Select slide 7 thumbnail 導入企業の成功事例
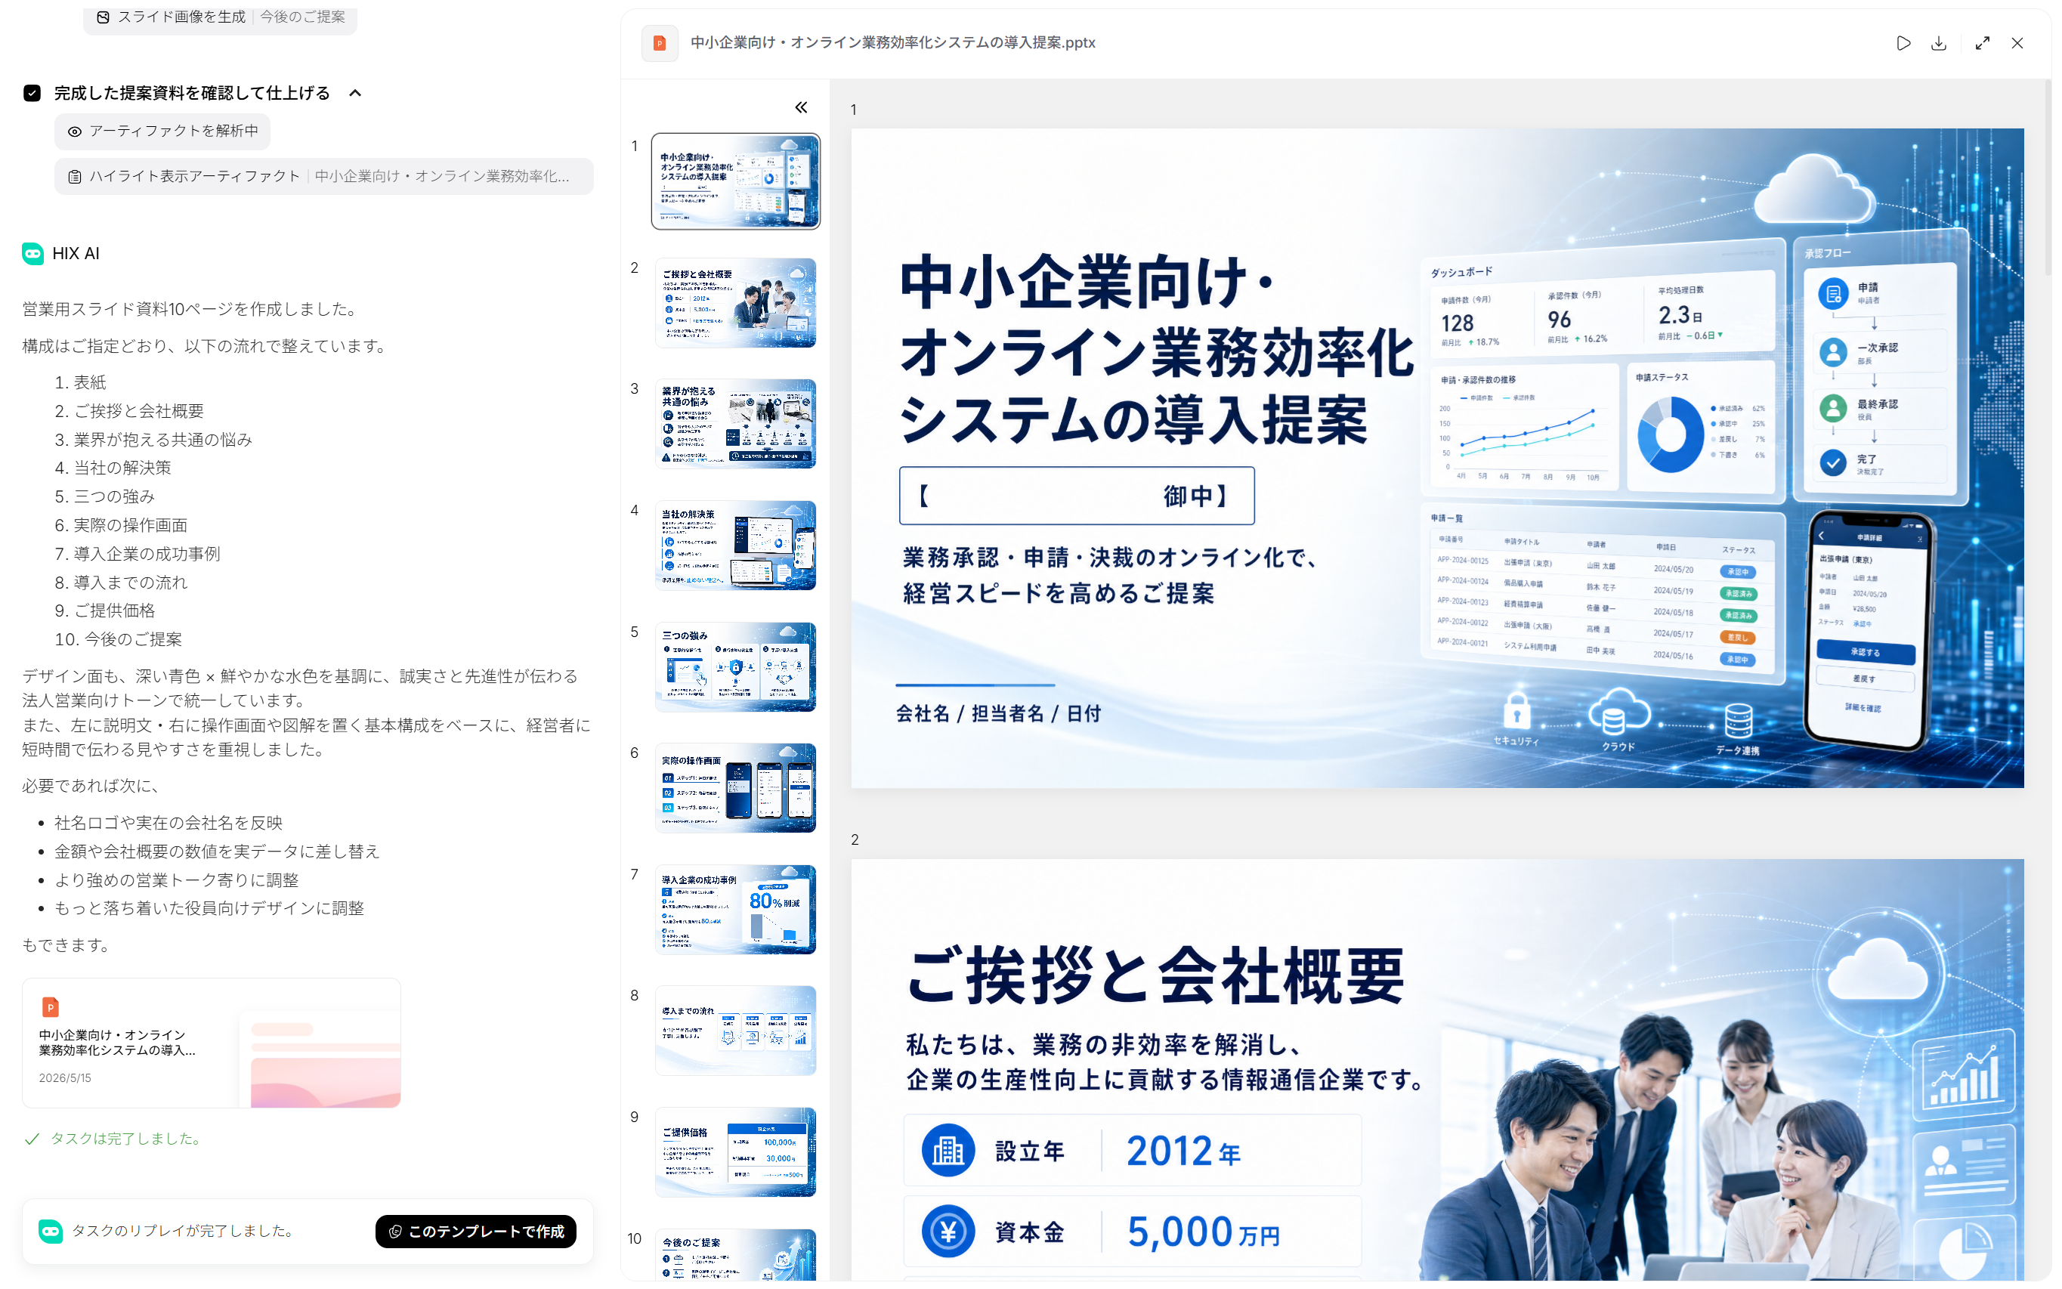 coord(734,910)
